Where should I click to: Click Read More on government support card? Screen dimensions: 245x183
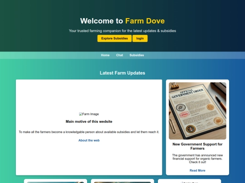tap(197, 170)
